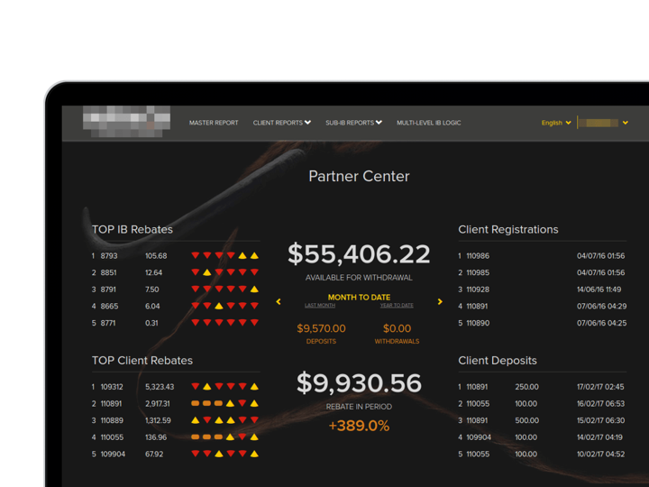
Task: Click the yellow up arrow in IB 8665 row
Action: pyautogui.click(x=219, y=306)
